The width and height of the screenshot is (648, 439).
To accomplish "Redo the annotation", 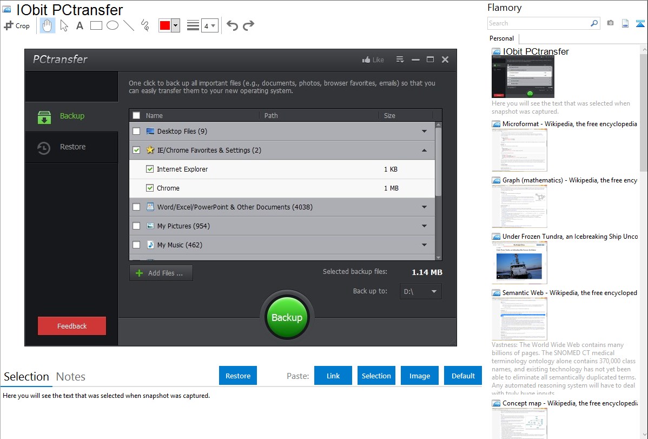I will 248,25.
